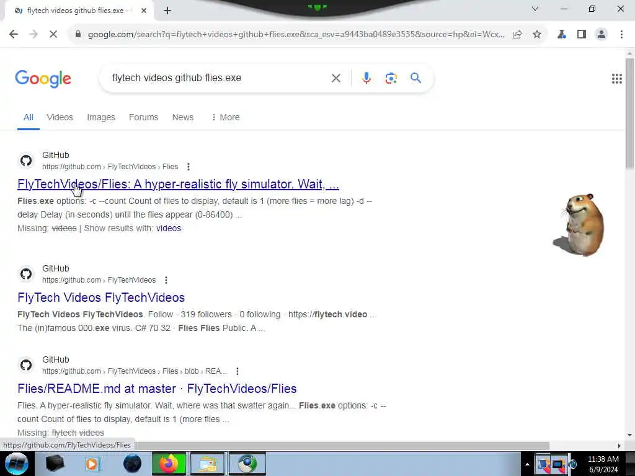
Task: Show results with videos link
Action: (169, 228)
